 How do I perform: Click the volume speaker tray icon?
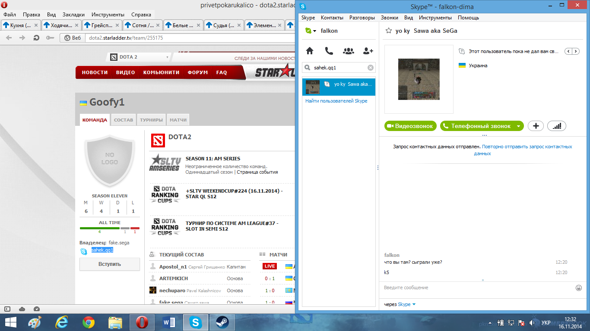tap(532, 322)
